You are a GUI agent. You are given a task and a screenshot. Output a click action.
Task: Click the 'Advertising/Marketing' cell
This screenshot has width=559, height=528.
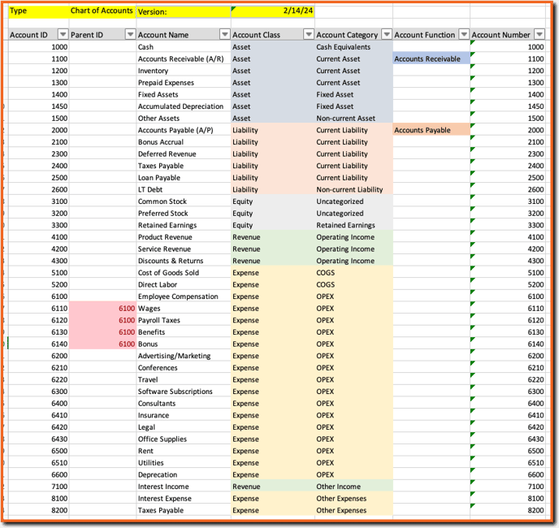click(x=184, y=356)
